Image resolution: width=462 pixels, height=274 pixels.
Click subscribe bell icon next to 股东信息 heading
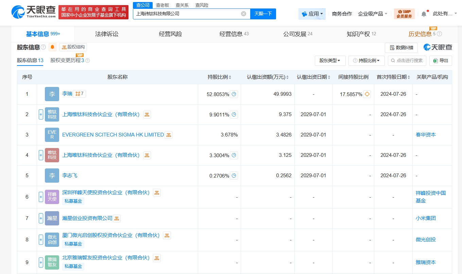53,47
